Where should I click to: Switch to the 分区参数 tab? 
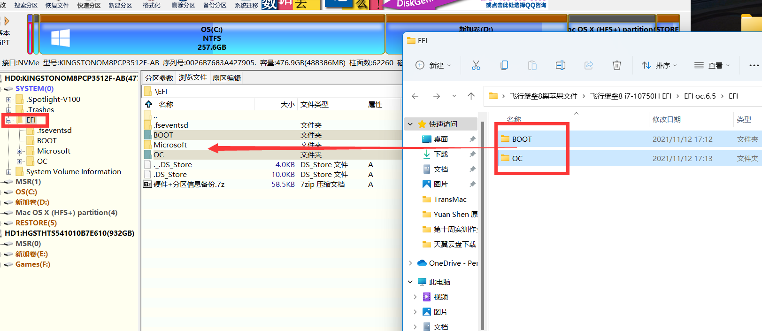tap(159, 78)
